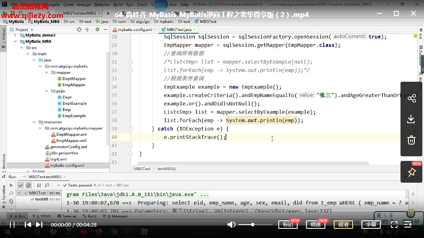This screenshot has width=424, height=238.
Task: Toggle sort alphabetically in test runner
Action: (x=39, y=185)
